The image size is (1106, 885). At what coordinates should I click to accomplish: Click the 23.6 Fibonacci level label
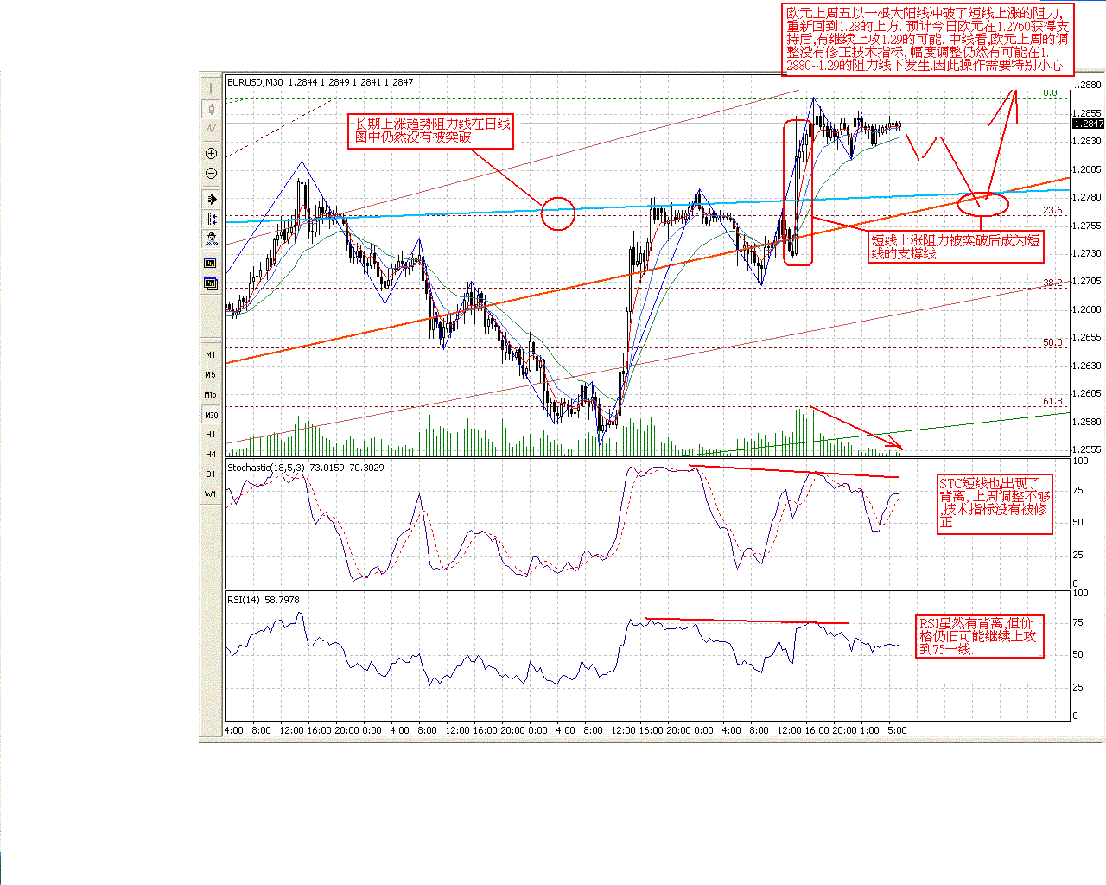pos(1052,211)
